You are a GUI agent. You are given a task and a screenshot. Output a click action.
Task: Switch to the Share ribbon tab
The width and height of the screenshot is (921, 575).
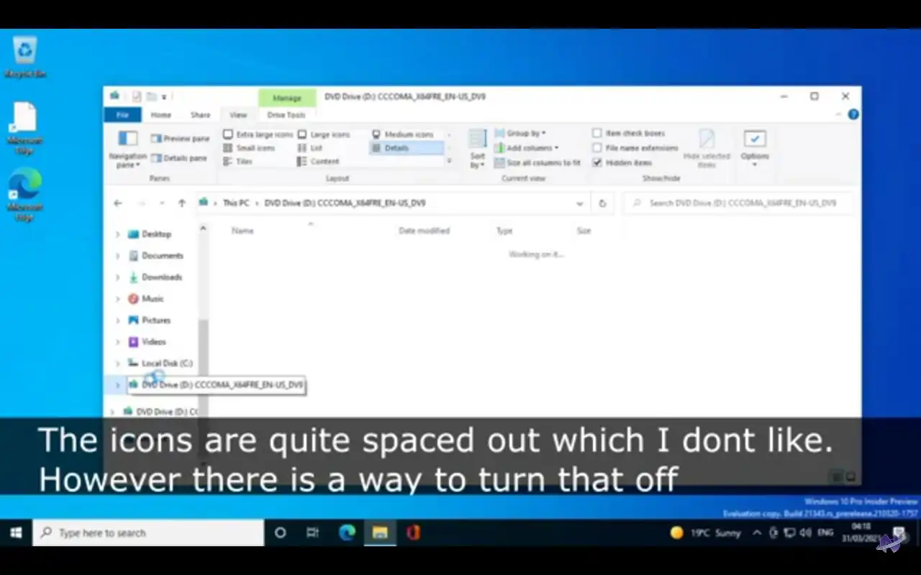[200, 115]
